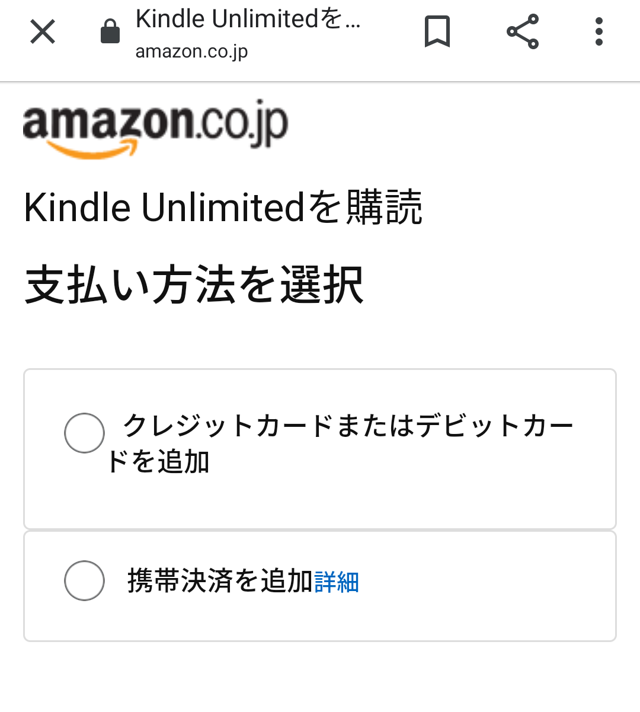The width and height of the screenshot is (640, 712).
Task: Select the 携帯決済を追加 radio button
Action: pos(84,581)
